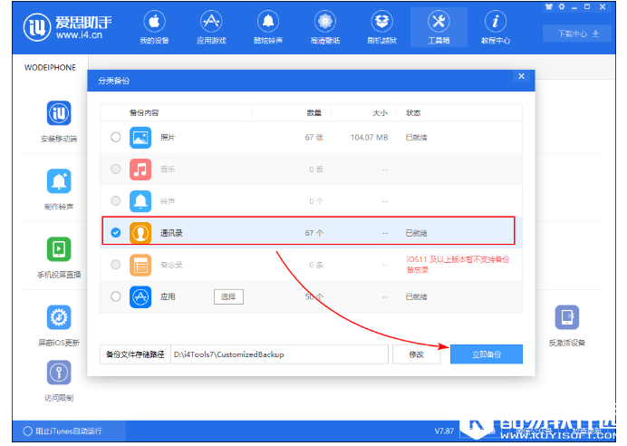627x446 pixels.
Task: Open 下载中心 download center
Action: [x=576, y=34]
